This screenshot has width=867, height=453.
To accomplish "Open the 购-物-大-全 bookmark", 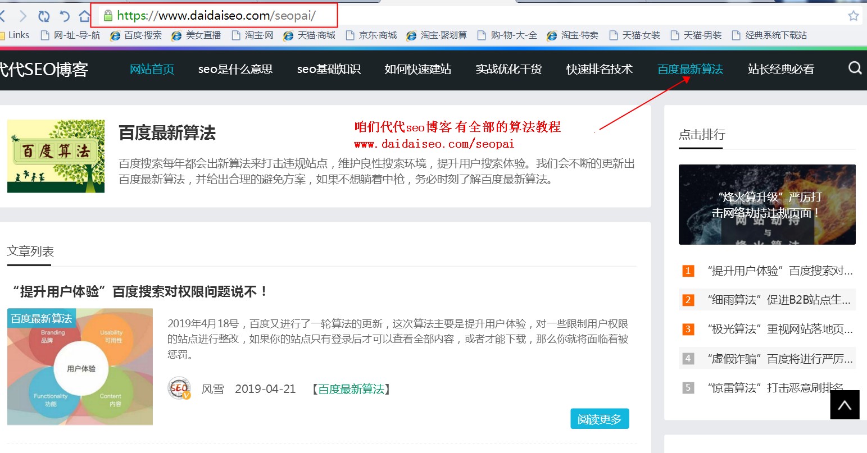I will (507, 35).
